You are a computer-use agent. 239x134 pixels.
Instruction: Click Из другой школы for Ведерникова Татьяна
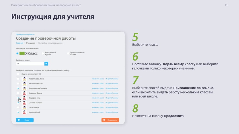[112, 88]
